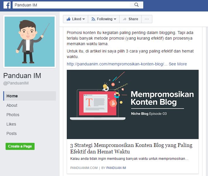
Task: Click the Create a Page button
Action: (x=20, y=146)
